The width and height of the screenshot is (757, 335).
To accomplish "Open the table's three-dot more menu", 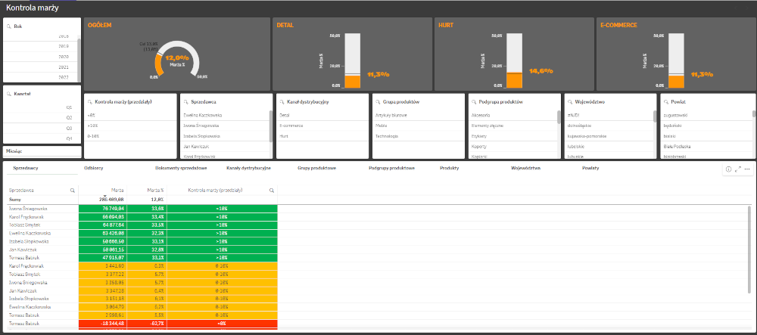I will click(747, 169).
